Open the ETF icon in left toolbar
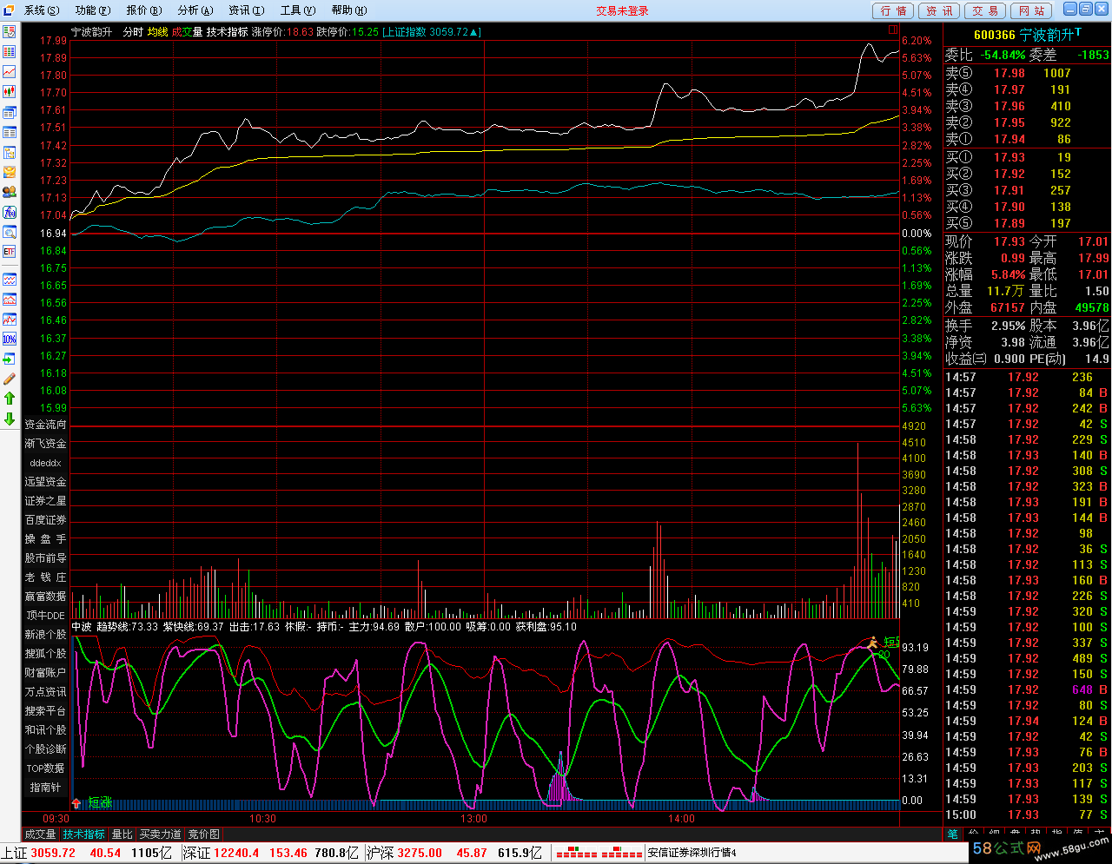Screen dimensions: 1112x864 pyautogui.click(x=10, y=252)
